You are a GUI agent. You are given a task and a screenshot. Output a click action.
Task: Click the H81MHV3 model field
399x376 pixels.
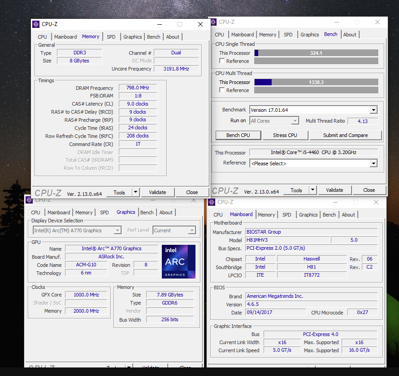tap(287, 240)
